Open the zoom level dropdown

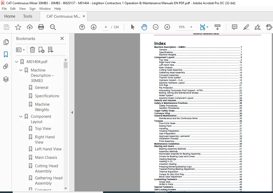[191, 27]
